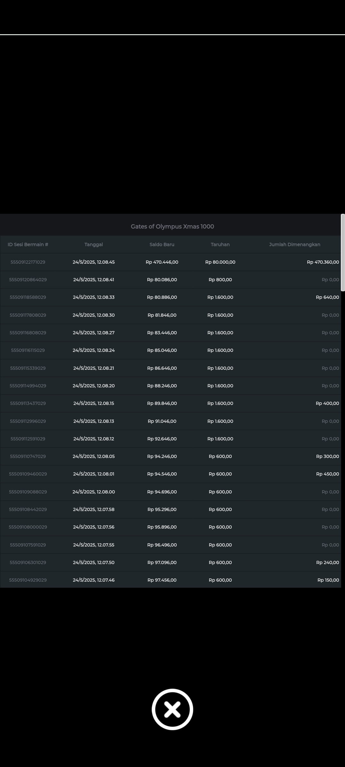Open session ID 55509116115029
This screenshot has width=345, height=767.
(28, 350)
